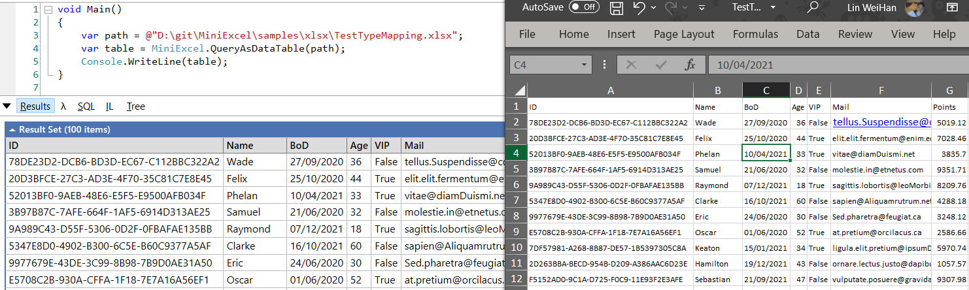Select all cells using the corner triangle
Screen dimensions: 969x290
click(520, 91)
